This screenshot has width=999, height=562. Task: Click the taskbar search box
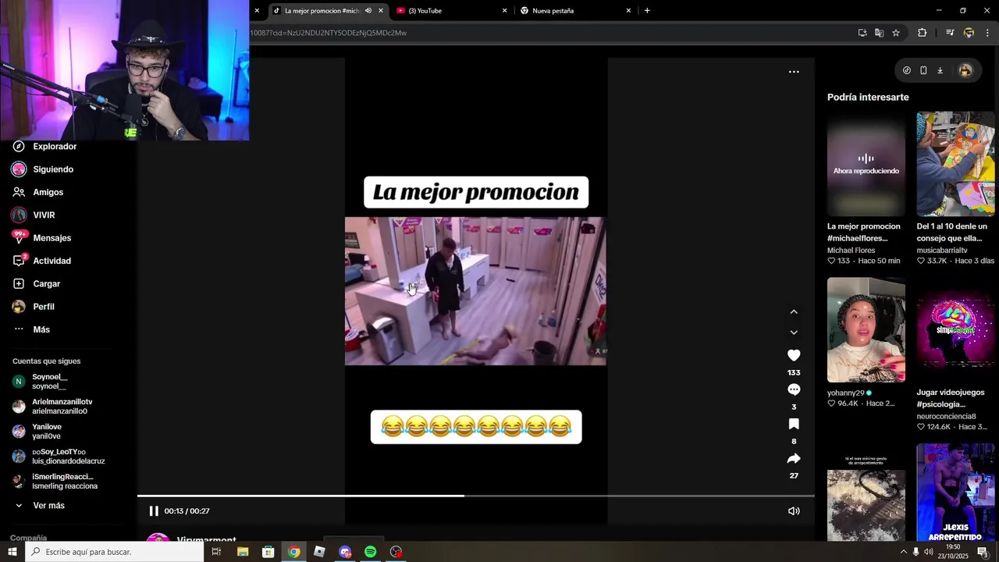[116, 552]
